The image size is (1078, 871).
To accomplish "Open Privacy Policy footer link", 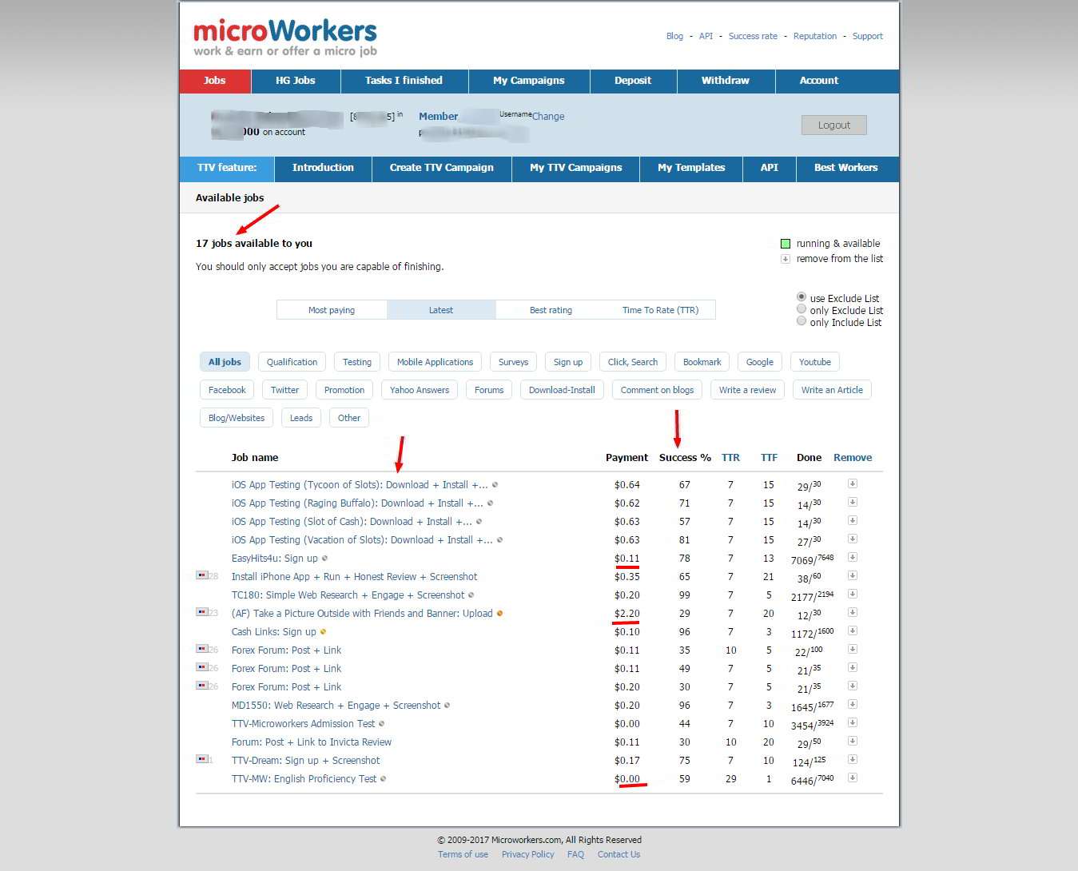I will (x=527, y=854).
